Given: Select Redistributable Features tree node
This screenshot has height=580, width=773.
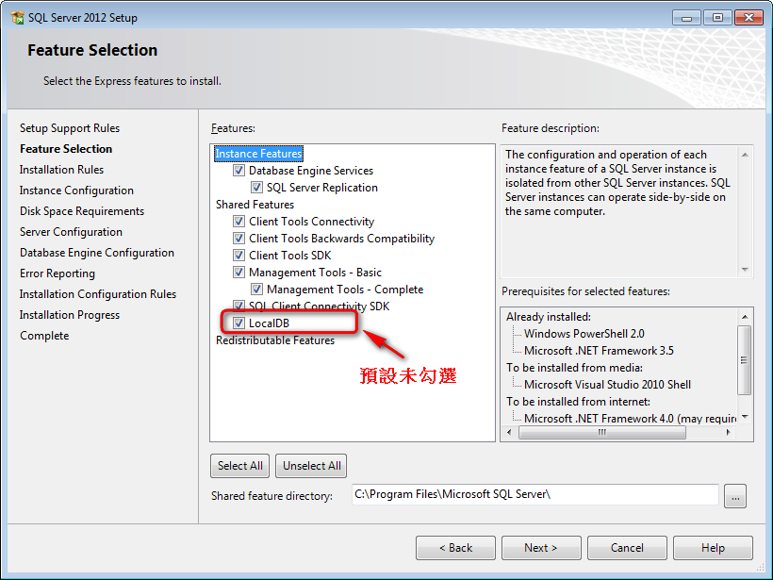Looking at the screenshot, I should [275, 340].
